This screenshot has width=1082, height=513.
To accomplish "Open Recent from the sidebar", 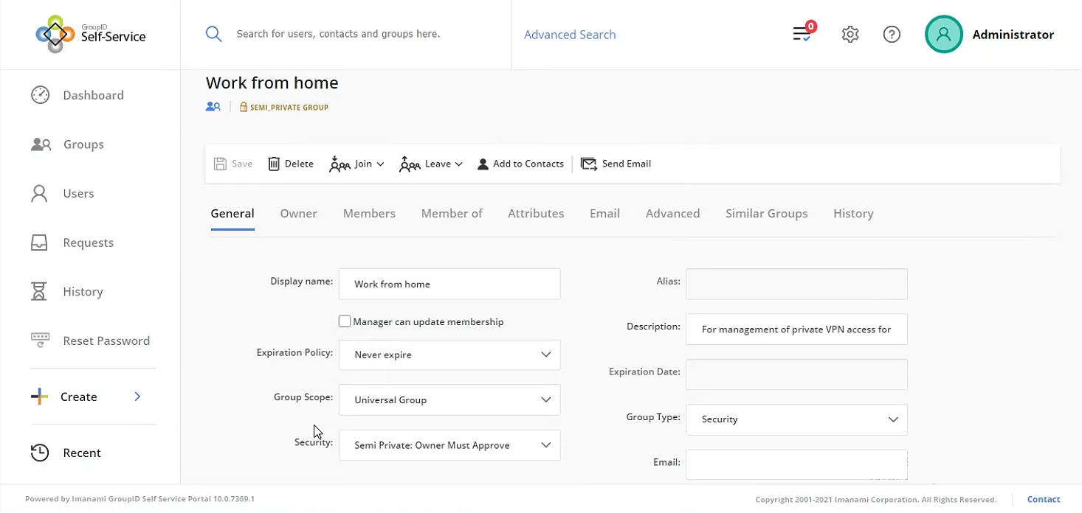I will [x=82, y=453].
